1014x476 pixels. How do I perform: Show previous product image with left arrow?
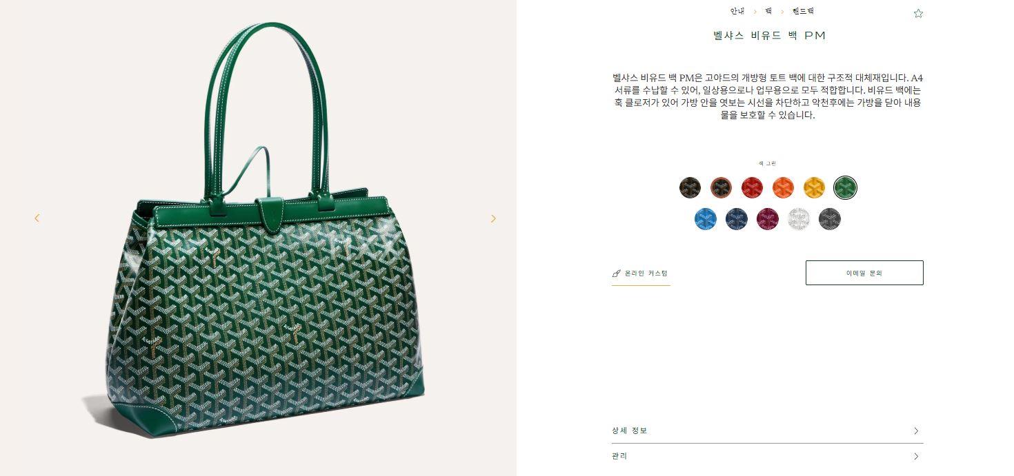37,218
